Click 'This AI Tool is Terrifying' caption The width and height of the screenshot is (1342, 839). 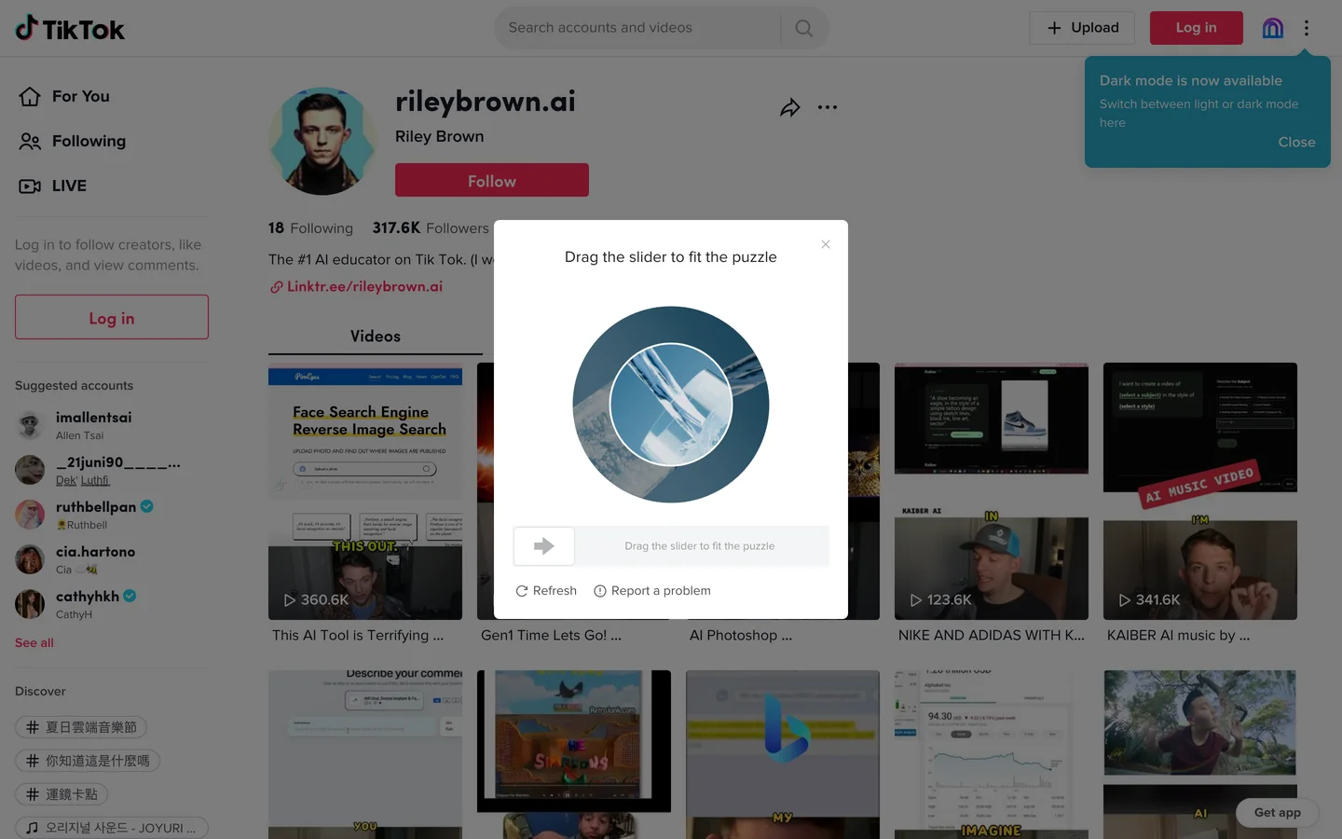tap(358, 635)
